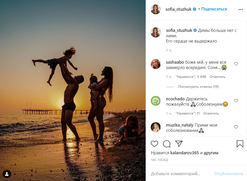Like the sashaabo comment

(x=236, y=64)
